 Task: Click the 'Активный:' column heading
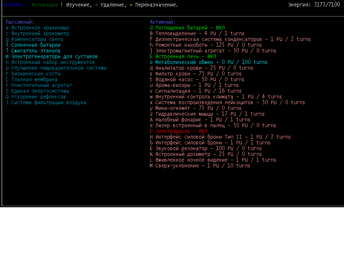point(162,22)
